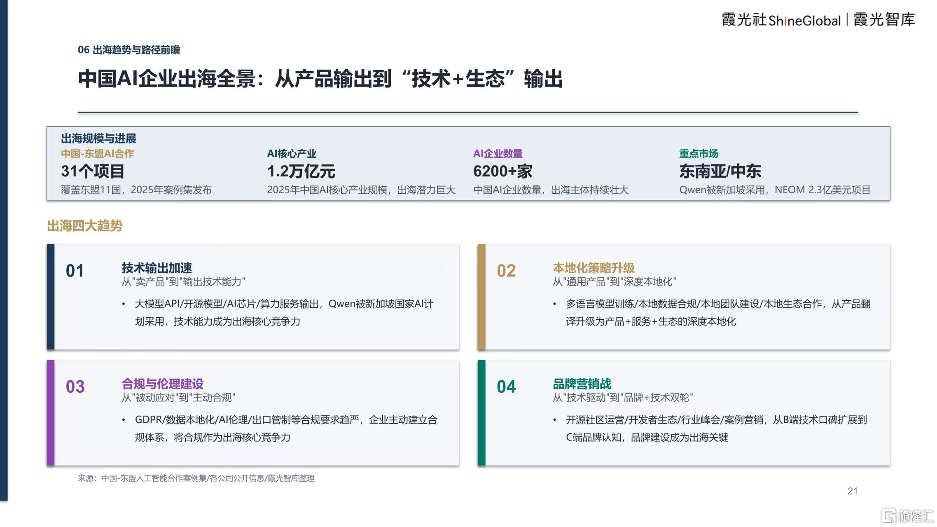Select the 1.2万亿元 figure

point(301,171)
